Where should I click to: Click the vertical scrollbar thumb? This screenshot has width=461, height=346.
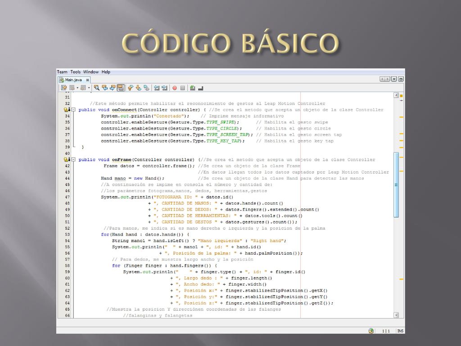[396, 185]
